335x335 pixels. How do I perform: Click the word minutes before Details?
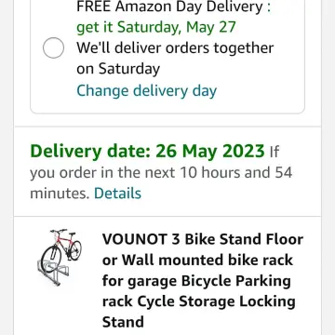[60, 194]
